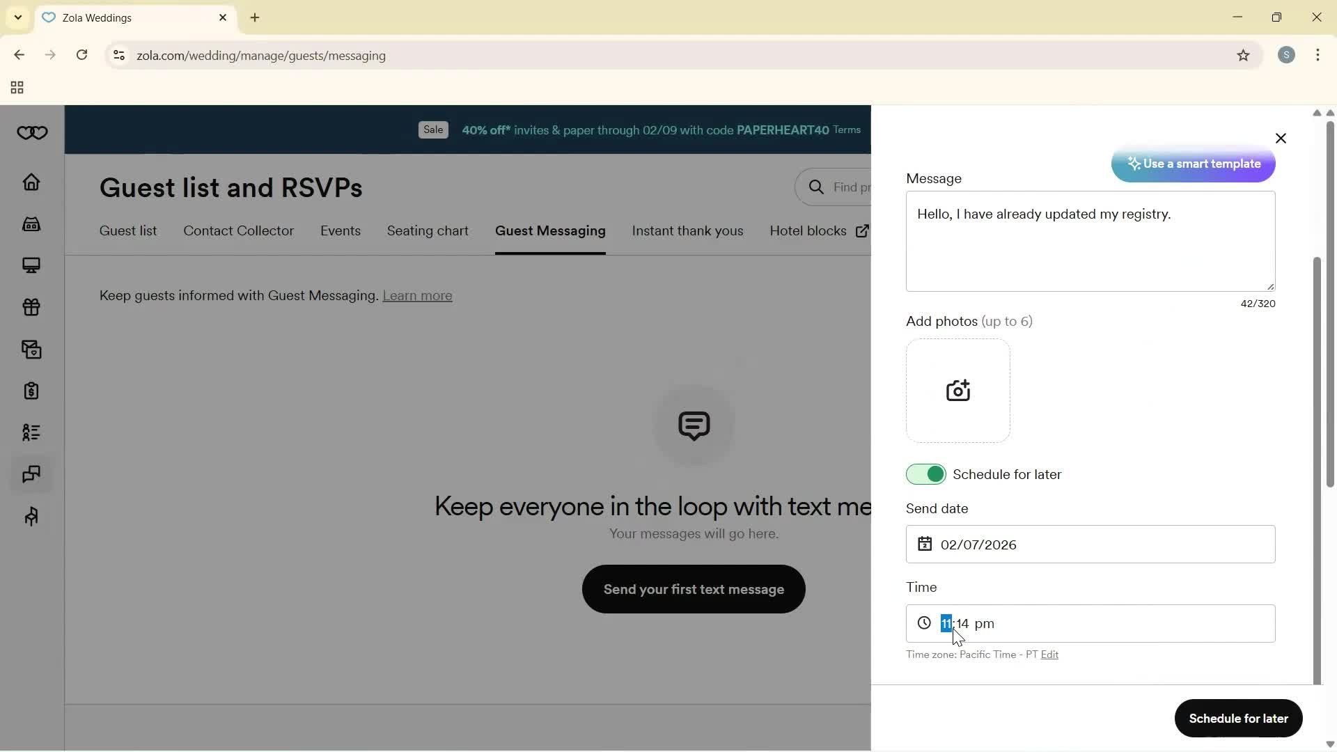
Task: Open the Send date calendar picker
Action: [924, 545]
